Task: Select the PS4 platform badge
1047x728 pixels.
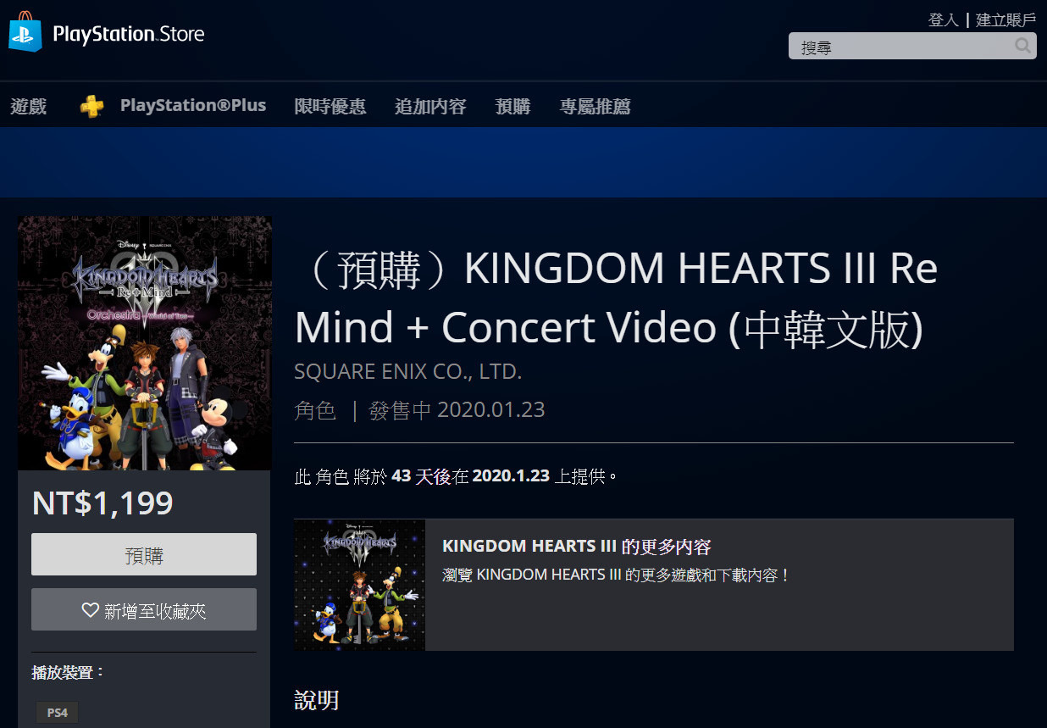Action: 58,713
